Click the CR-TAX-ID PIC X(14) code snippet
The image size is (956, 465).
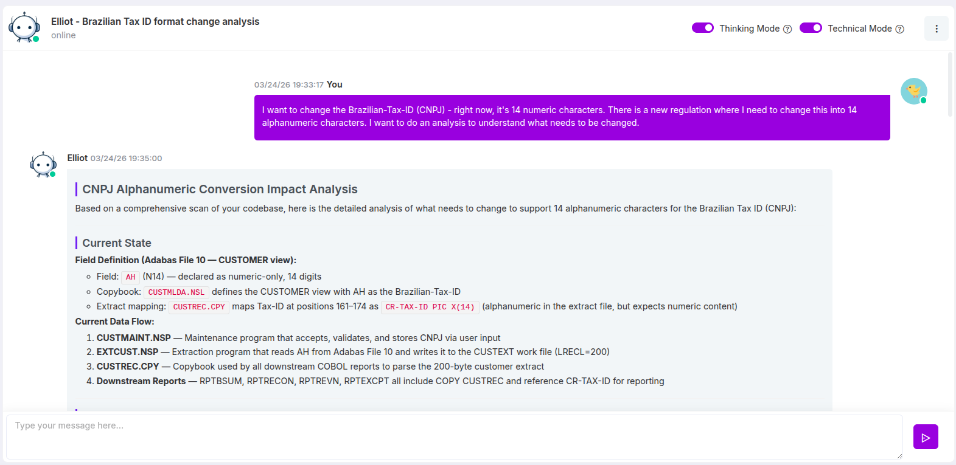click(x=430, y=307)
